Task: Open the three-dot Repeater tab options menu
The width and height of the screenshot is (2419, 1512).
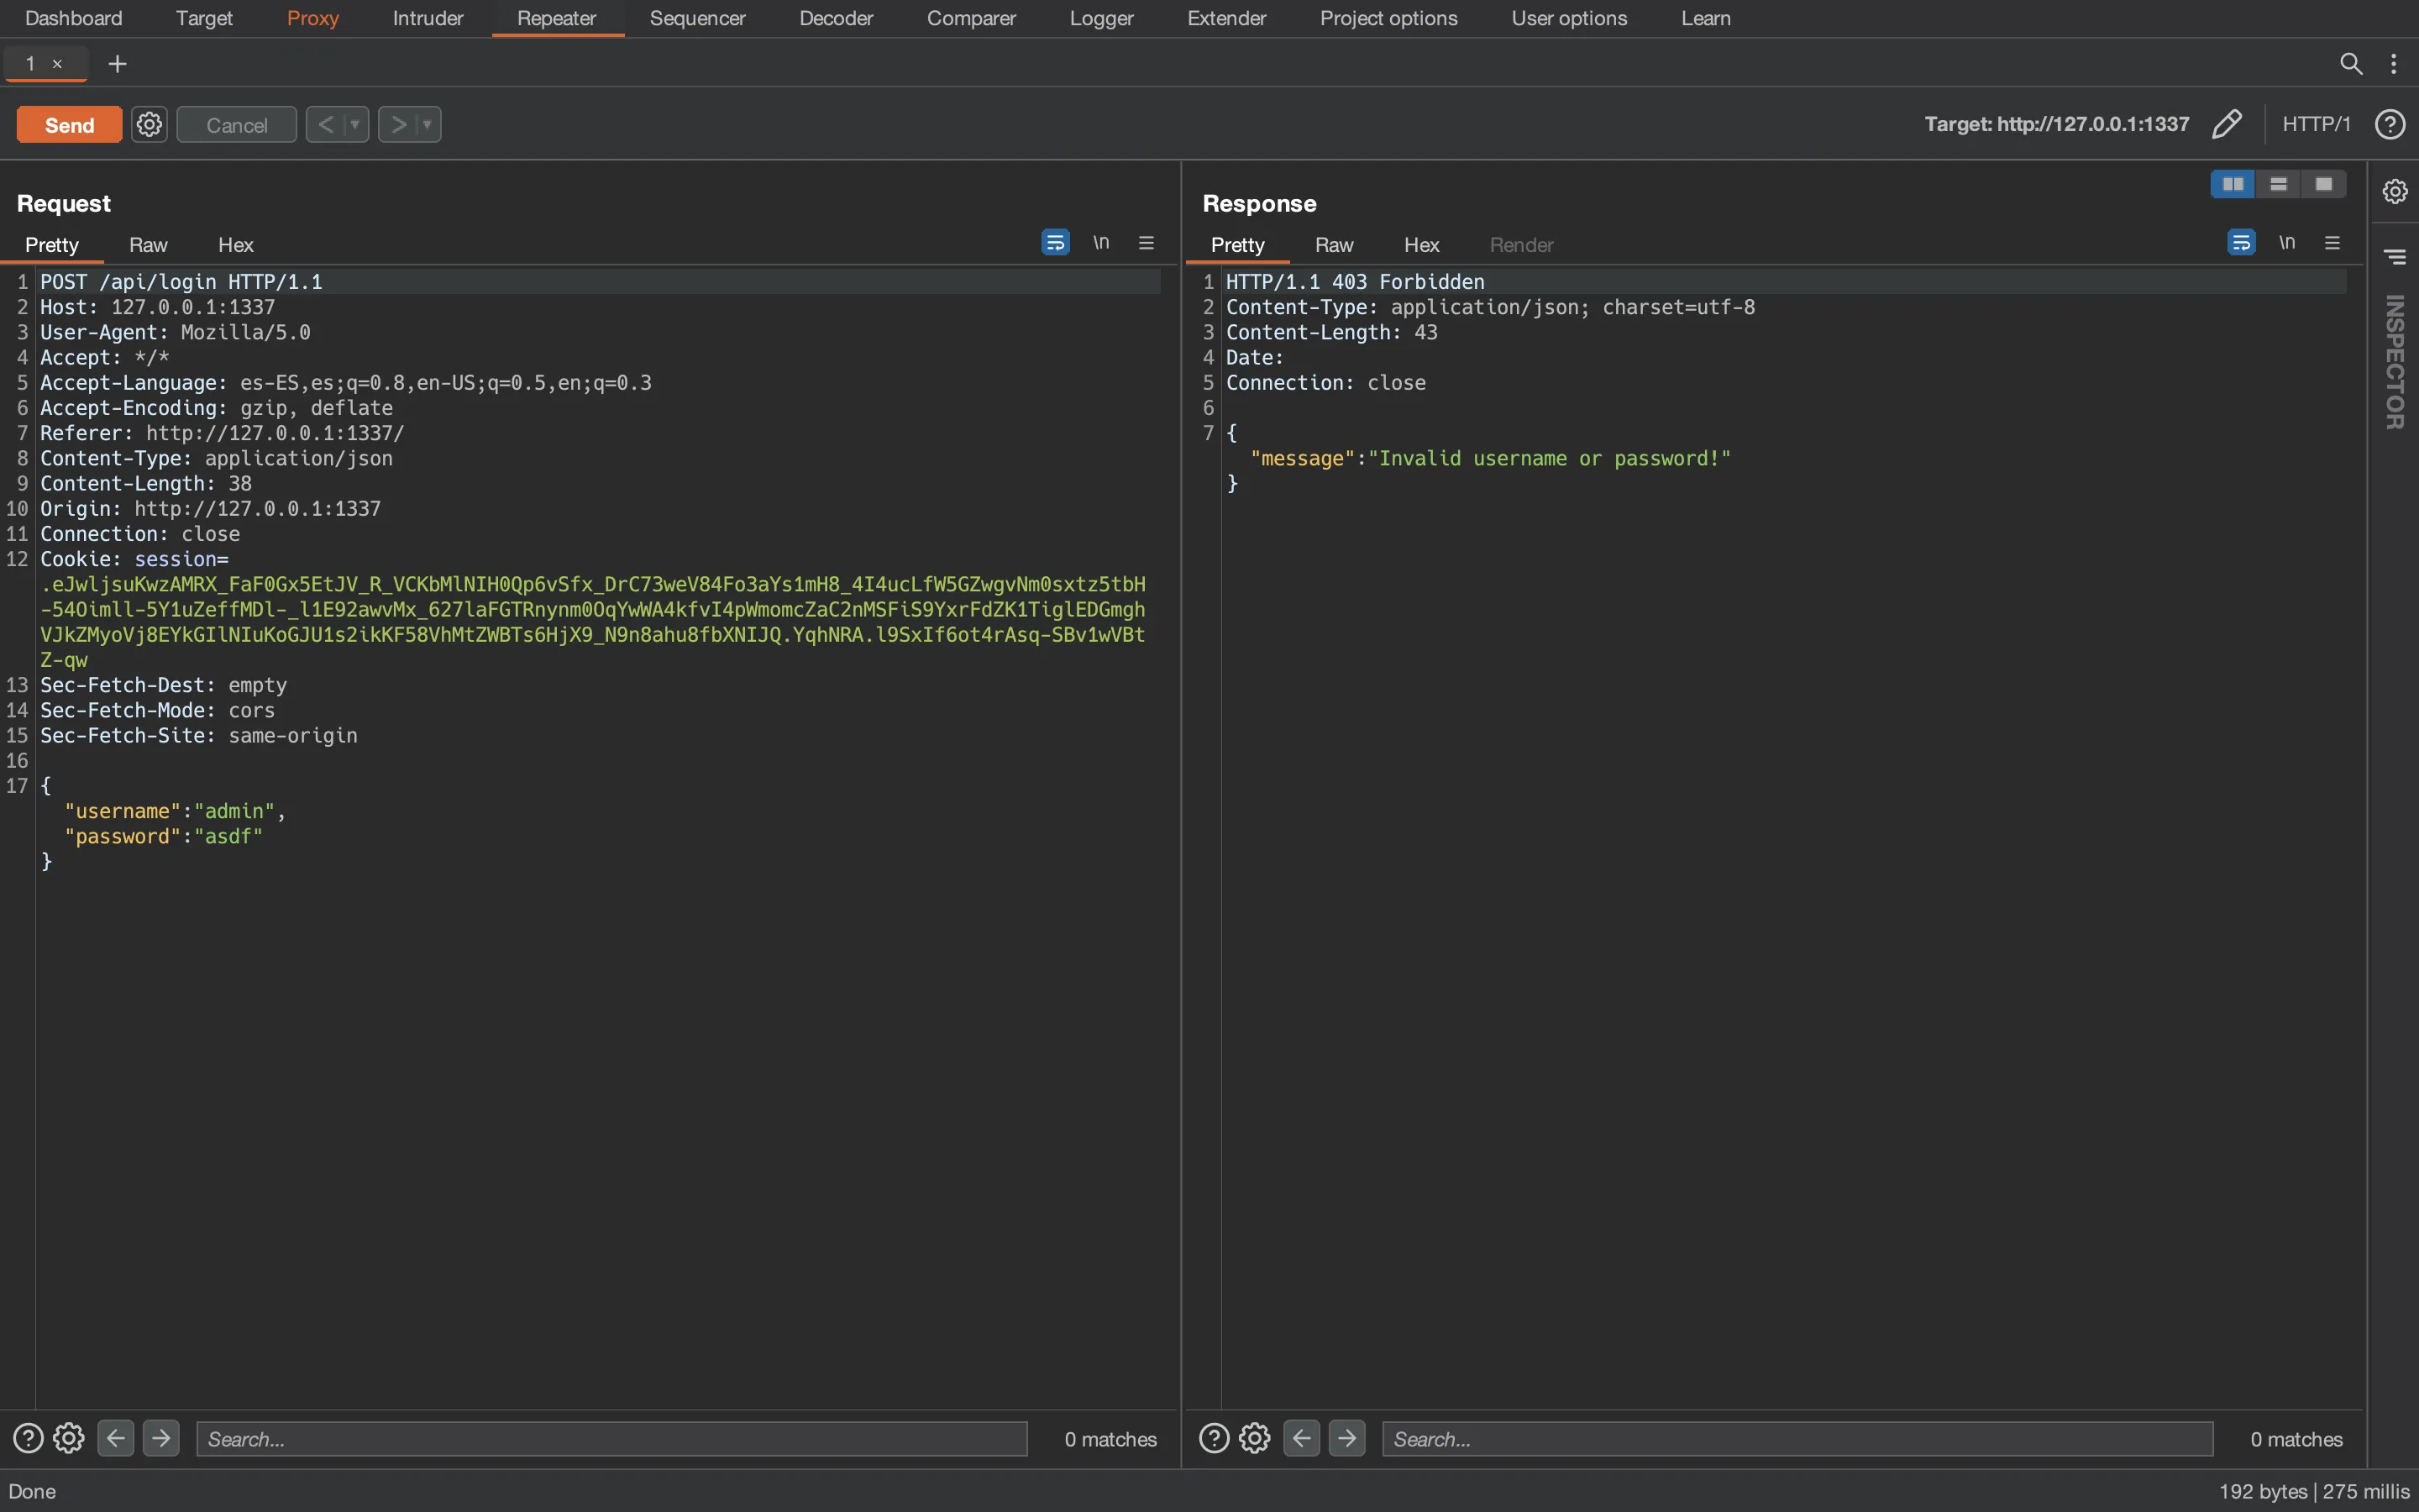Action: (x=2394, y=64)
